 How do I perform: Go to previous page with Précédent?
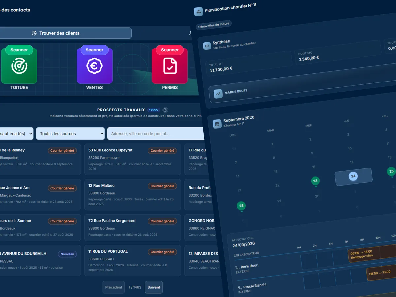click(x=114, y=287)
